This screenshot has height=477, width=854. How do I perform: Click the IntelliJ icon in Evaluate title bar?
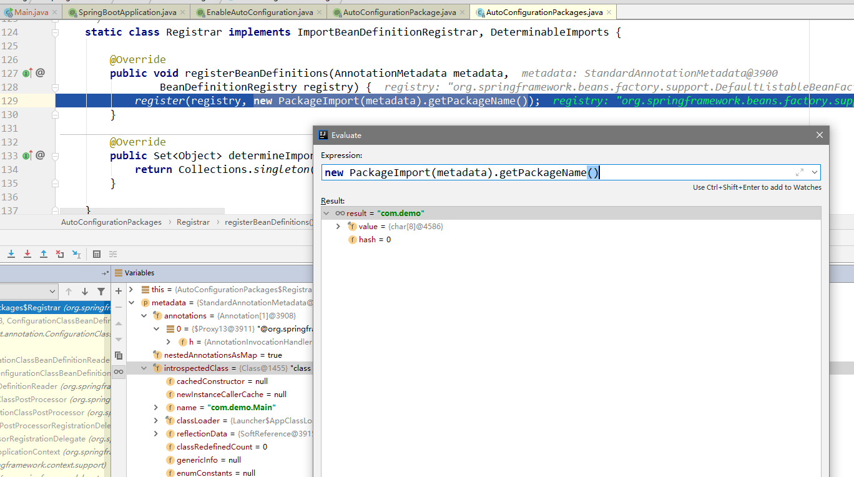click(x=323, y=135)
